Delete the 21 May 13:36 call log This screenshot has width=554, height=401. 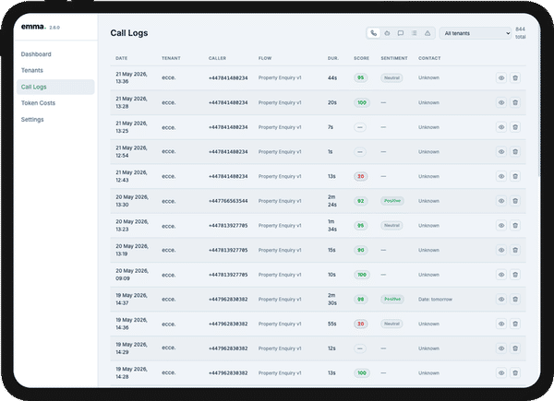coord(515,78)
